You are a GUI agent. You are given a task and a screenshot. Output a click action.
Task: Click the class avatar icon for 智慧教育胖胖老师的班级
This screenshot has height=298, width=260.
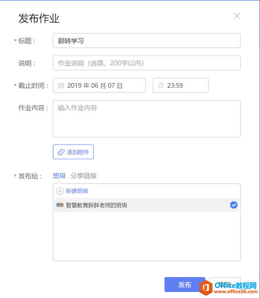click(x=60, y=205)
